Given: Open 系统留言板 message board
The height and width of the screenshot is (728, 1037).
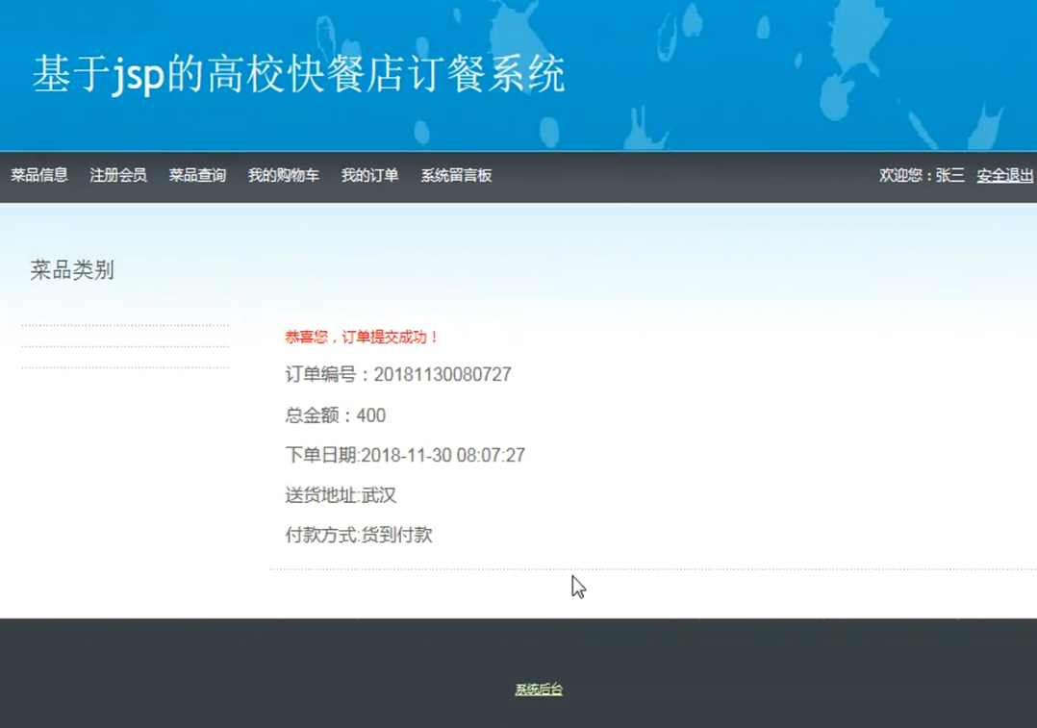Looking at the screenshot, I should (456, 175).
